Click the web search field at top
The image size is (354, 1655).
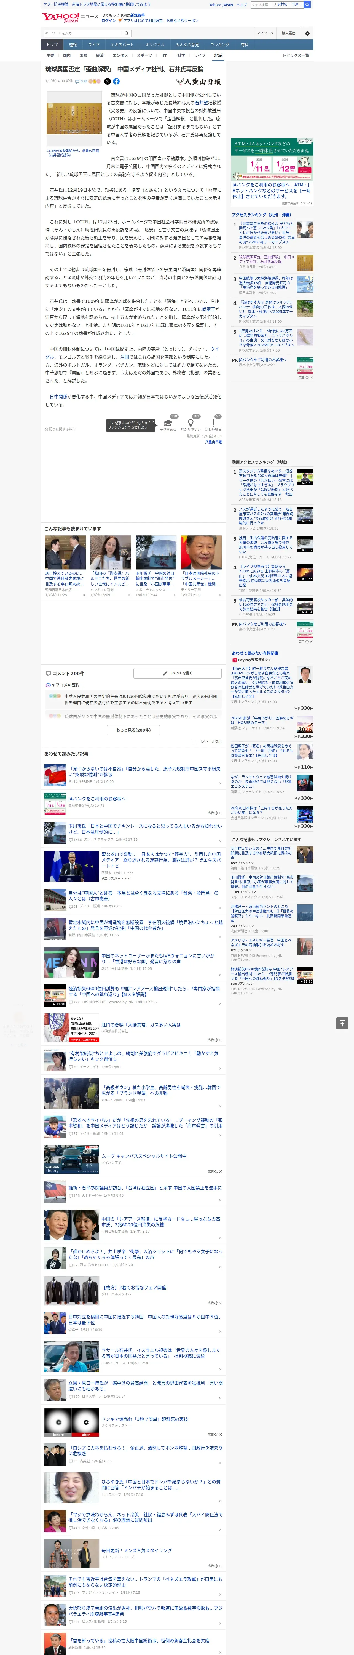coord(261,4)
